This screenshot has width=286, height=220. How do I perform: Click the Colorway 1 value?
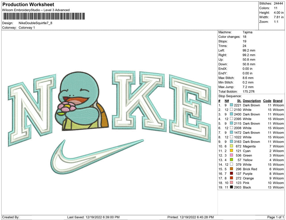click(27, 28)
